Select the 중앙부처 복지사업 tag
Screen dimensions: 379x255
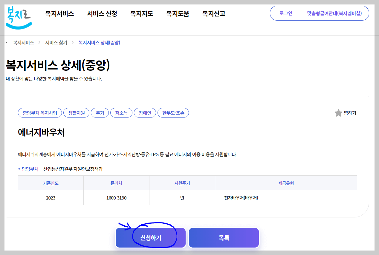[40, 113]
